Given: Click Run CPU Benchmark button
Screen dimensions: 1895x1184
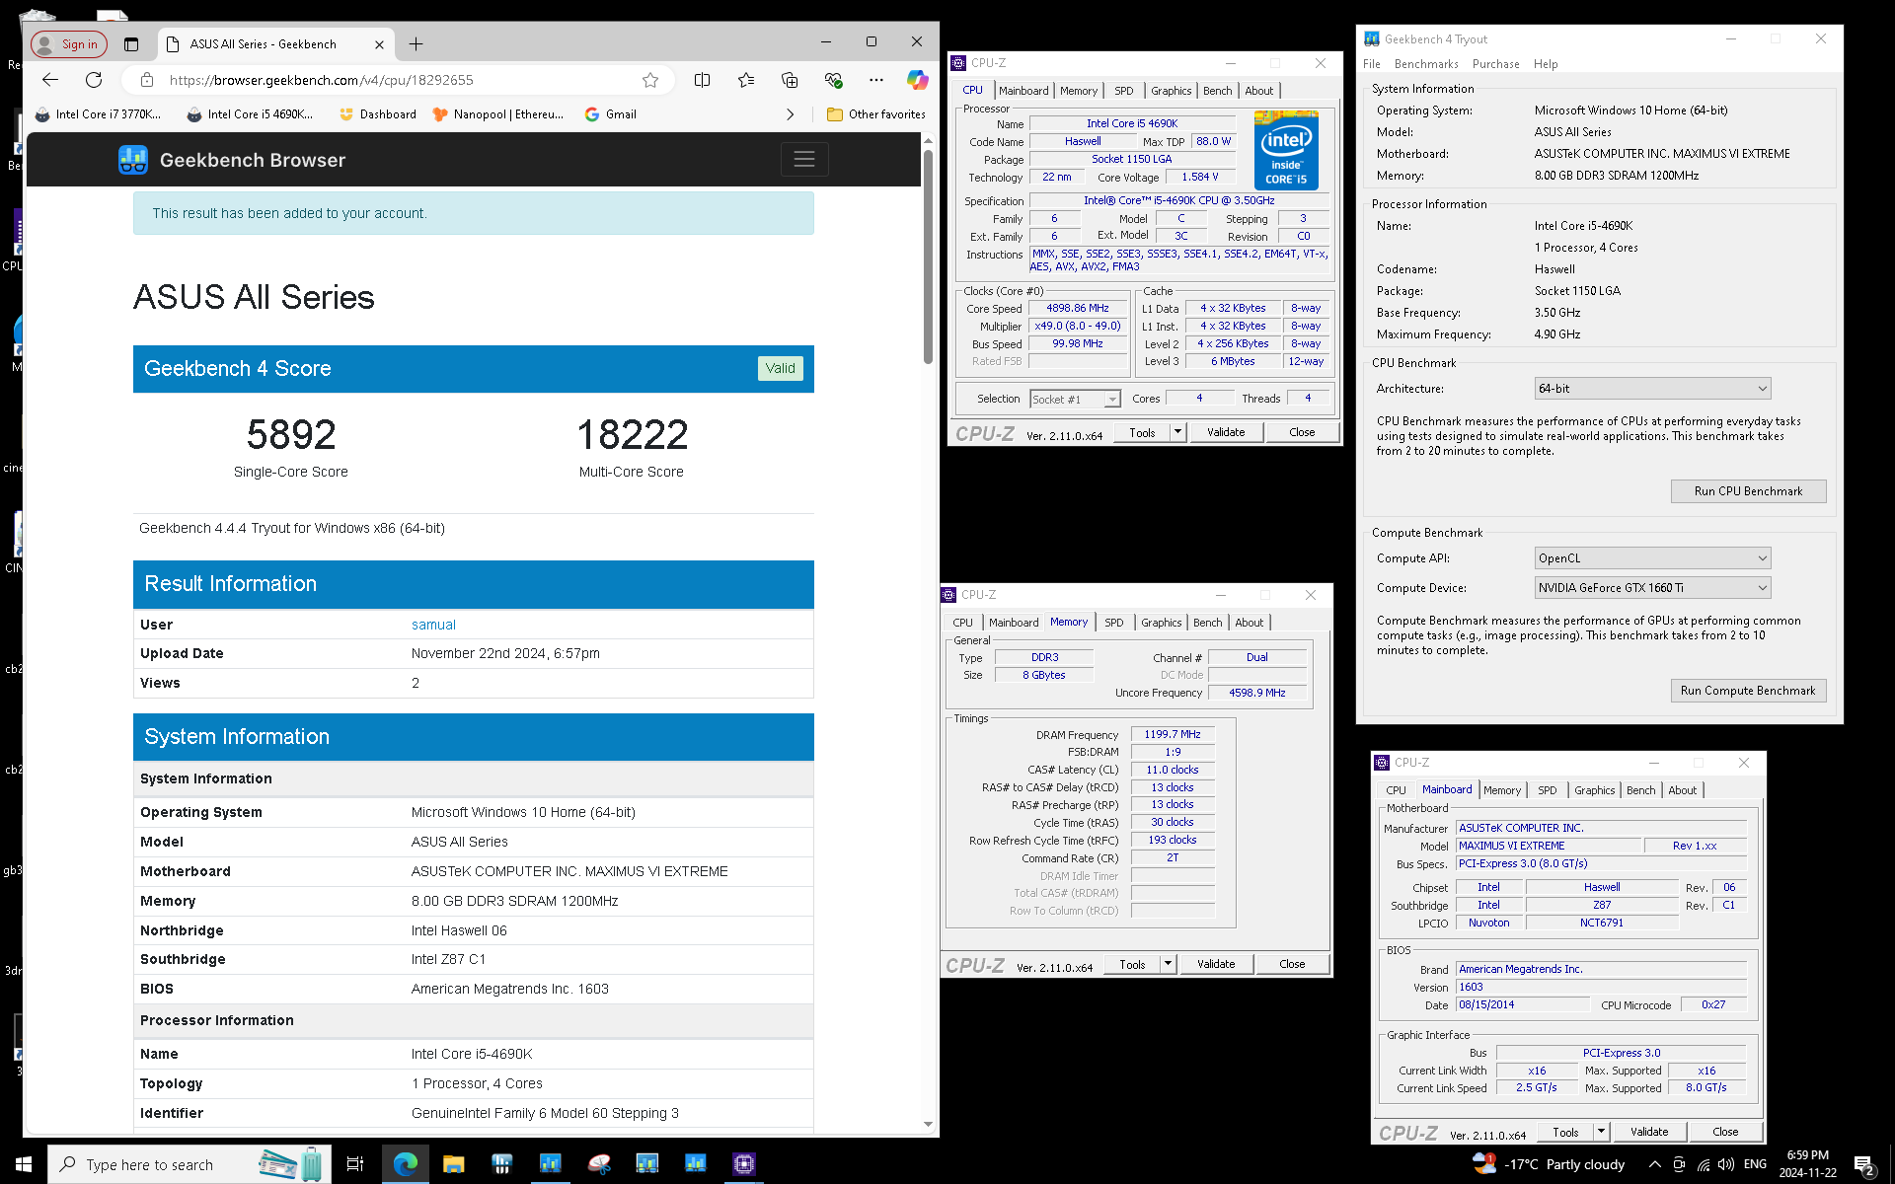Looking at the screenshot, I should pos(1748,491).
